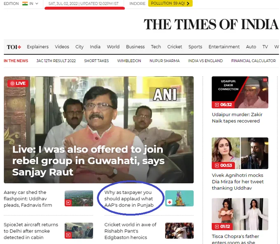280x244 pixels.
Task: Open INDIA VS ENGLAND trending link
Action: click(x=205, y=61)
